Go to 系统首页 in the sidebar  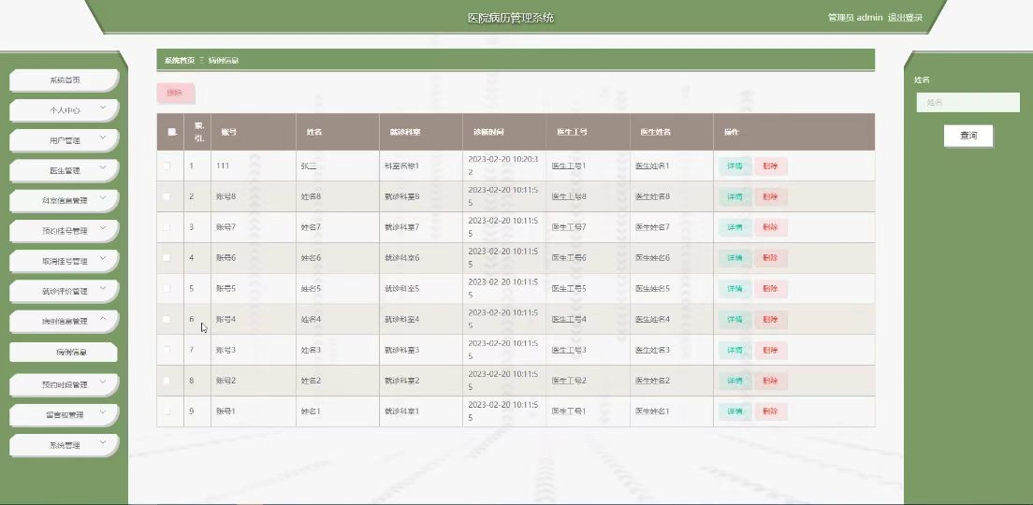coord(64,80)
